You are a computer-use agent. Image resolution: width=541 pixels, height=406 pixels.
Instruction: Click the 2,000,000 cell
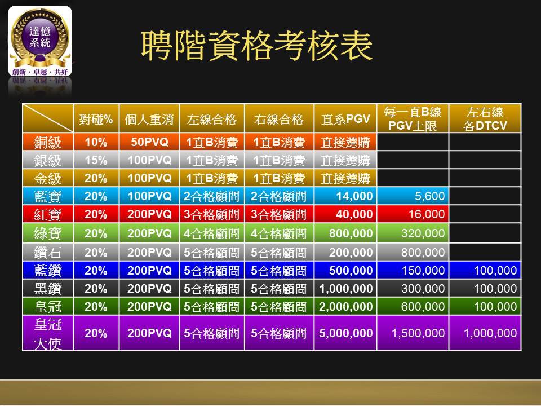346,306
